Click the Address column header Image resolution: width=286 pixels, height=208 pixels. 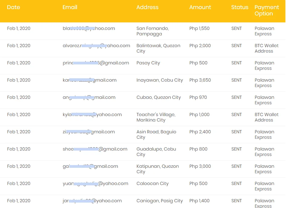point(147,7)
